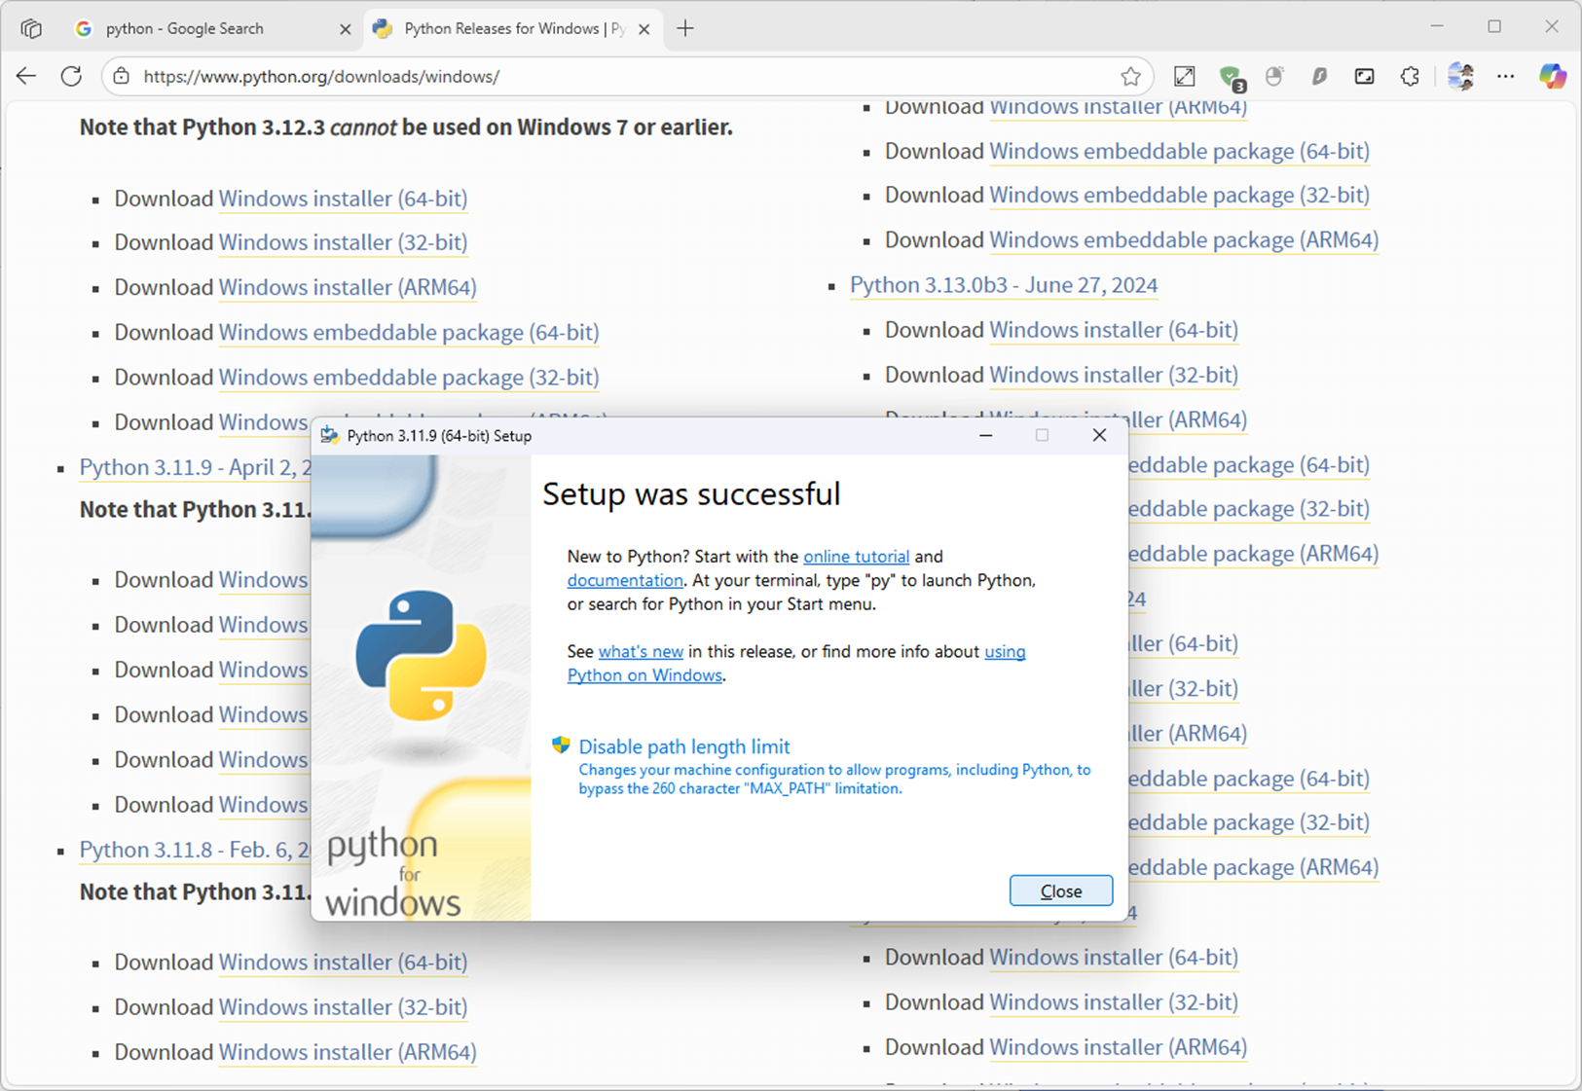Open Python 3.13.0b3 - June 27, 2024 link
Screen dimensions: 1582x1091
coord(1004,285)
